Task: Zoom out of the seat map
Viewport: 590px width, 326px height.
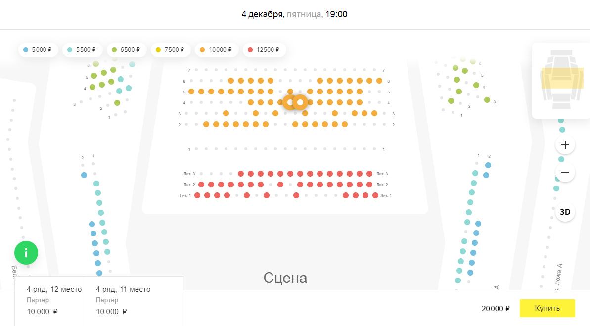Action: pyautogui.click(x=565, y=173)
